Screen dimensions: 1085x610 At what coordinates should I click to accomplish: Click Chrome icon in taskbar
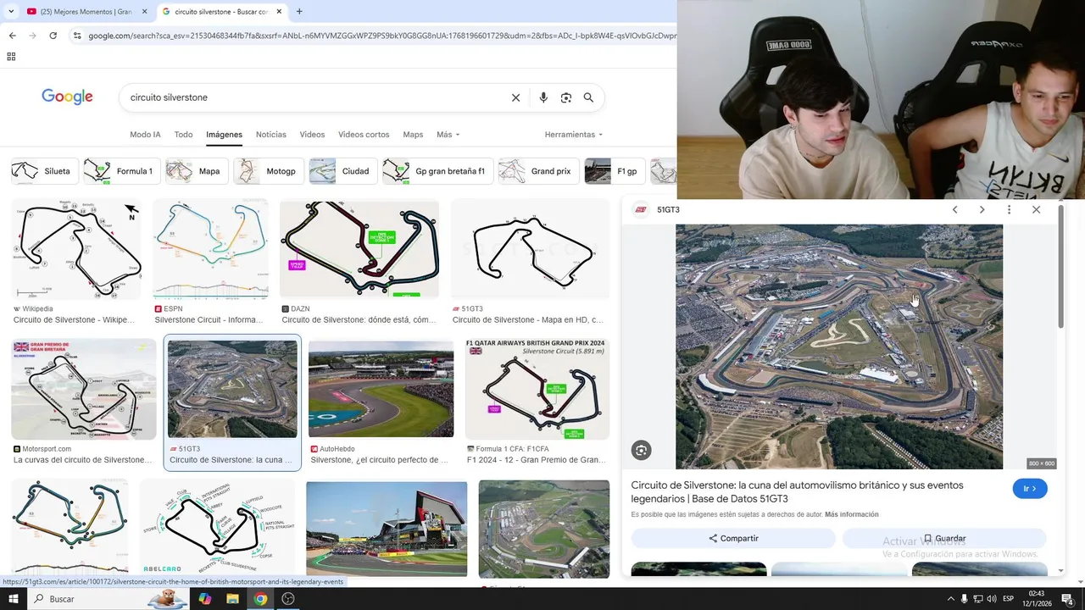pos(260,599)
